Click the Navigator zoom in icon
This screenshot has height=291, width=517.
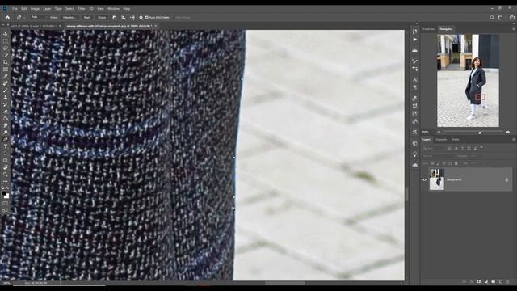click(508, 132)
